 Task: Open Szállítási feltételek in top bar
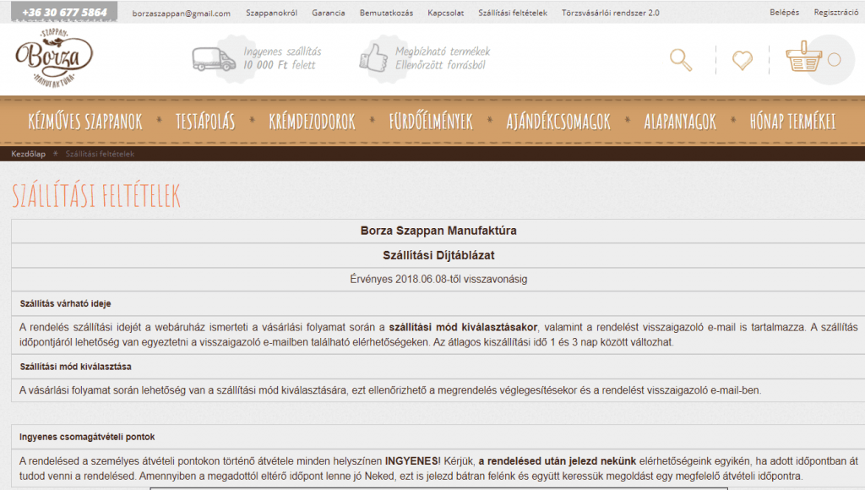[x=513, y=13]
